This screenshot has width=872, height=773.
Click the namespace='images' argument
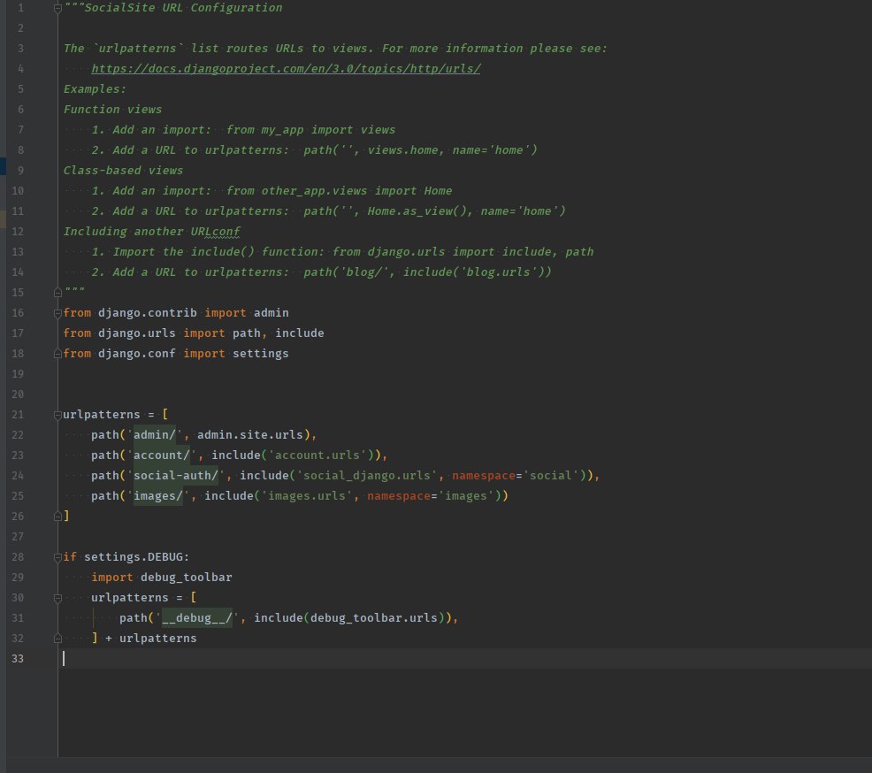431,496
